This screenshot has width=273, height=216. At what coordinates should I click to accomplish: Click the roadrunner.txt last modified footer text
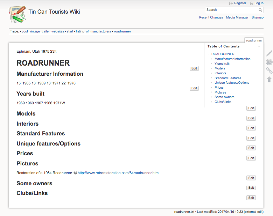click(x=219, y=212)
